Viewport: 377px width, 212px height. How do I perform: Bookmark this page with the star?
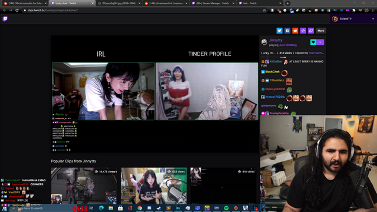point(264,11)
